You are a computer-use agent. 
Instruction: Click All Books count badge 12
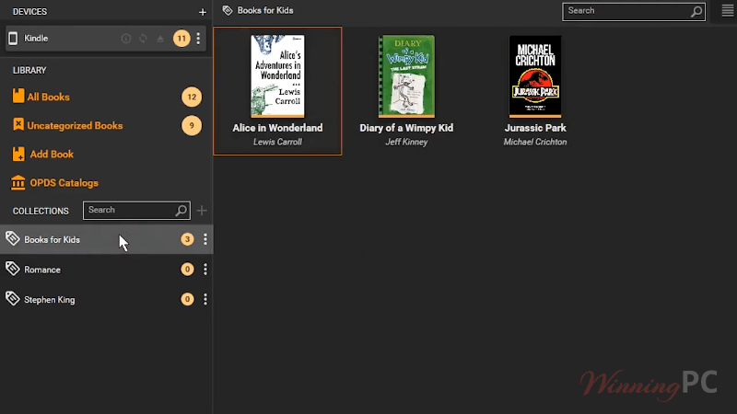(x=192, y=98)
